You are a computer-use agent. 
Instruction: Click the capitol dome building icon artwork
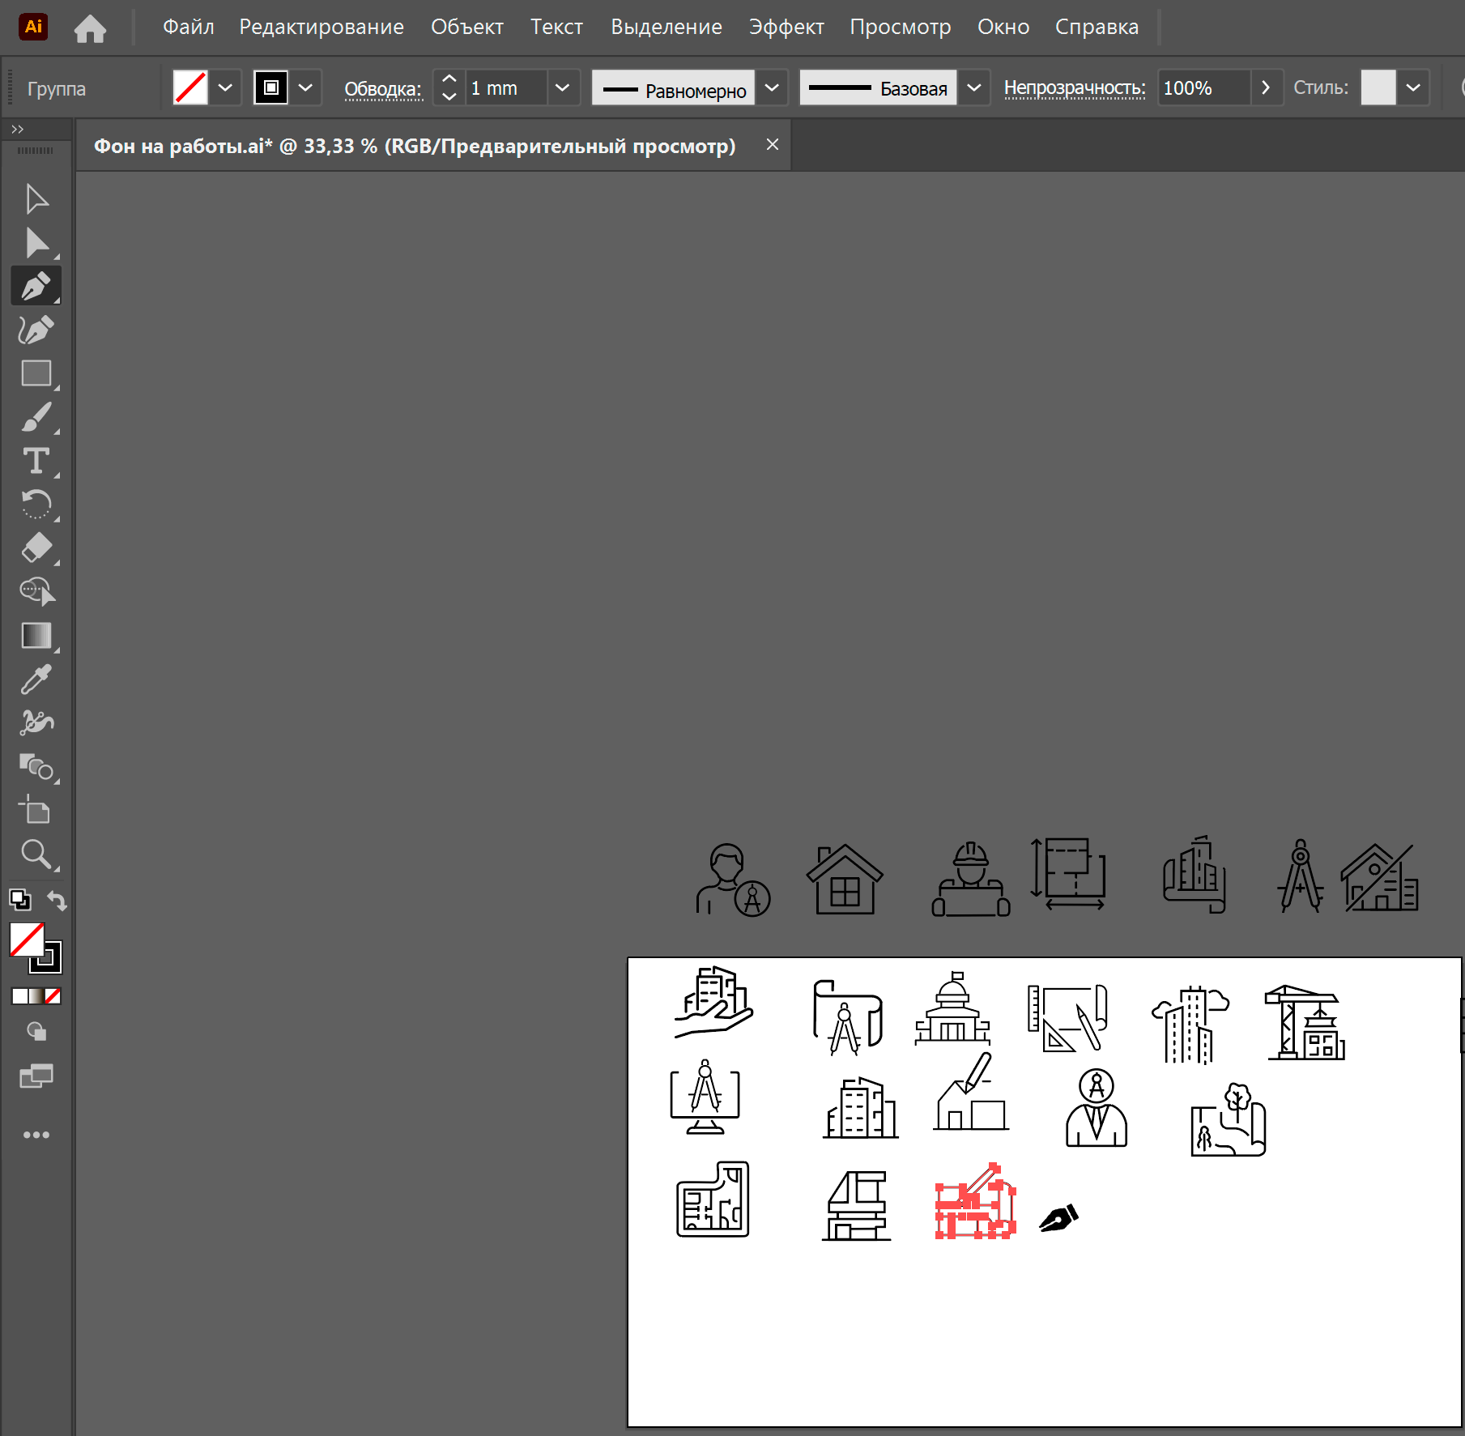(952, 1009)
